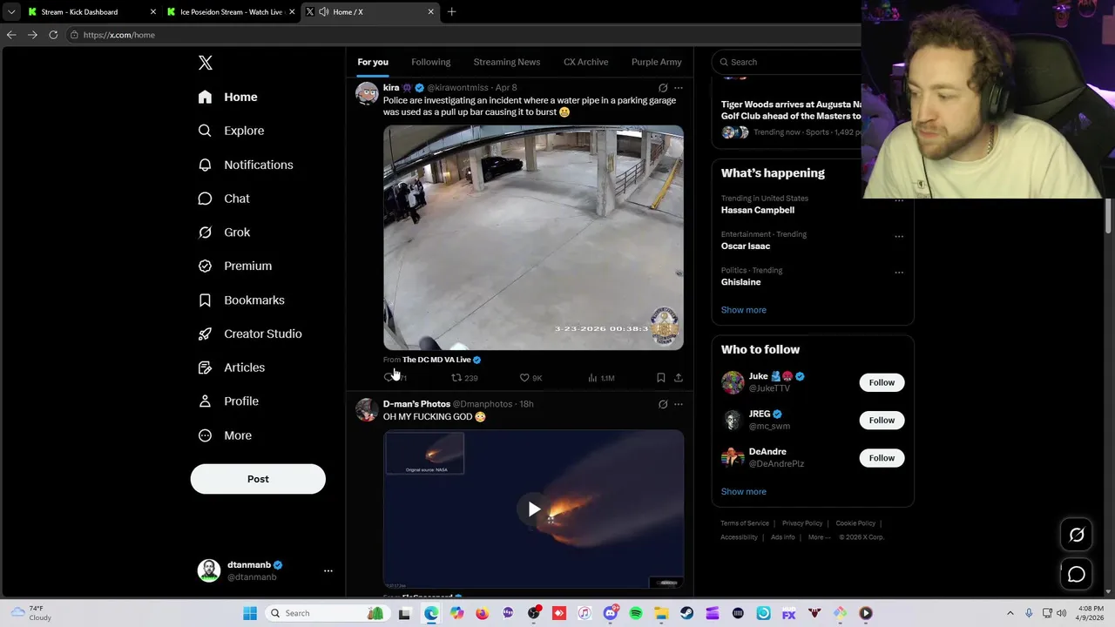Image resolution: width=1115 pixels, height=627 pixels.
Task: Switch to the Following tab
Action: (x=431, y=62)
